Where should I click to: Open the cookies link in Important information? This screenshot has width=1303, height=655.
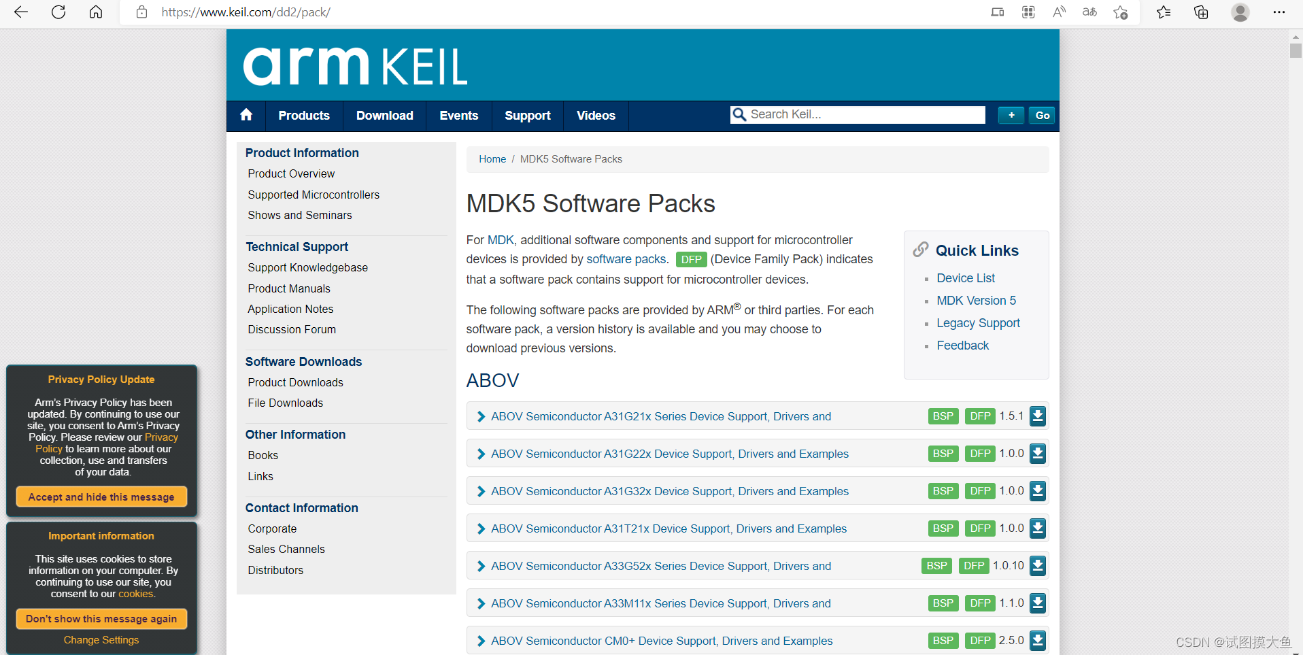point(136,594)
